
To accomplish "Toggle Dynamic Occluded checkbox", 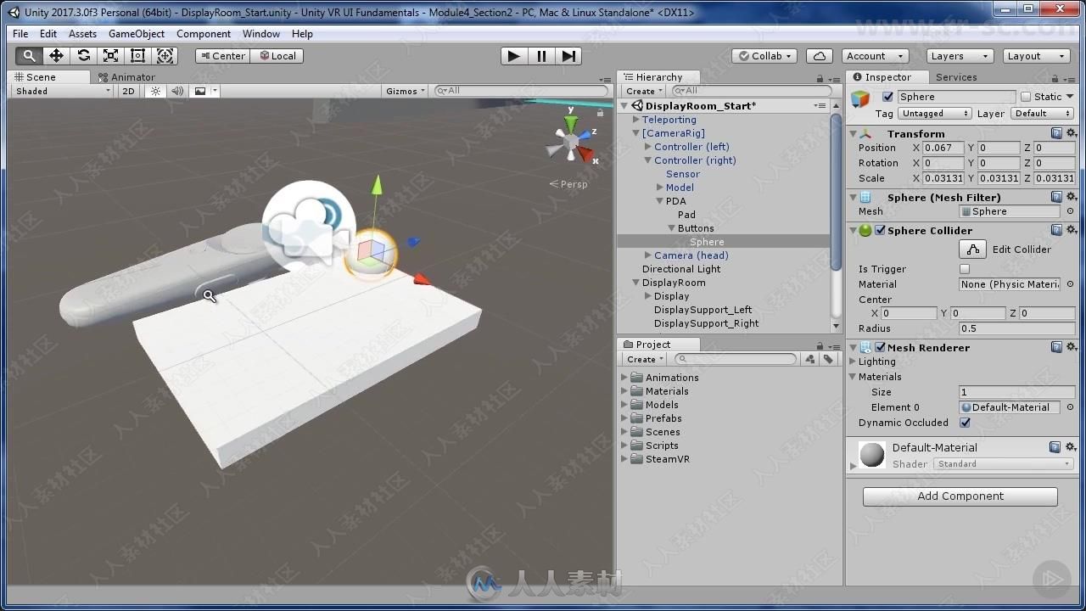I will pos(965,423).
